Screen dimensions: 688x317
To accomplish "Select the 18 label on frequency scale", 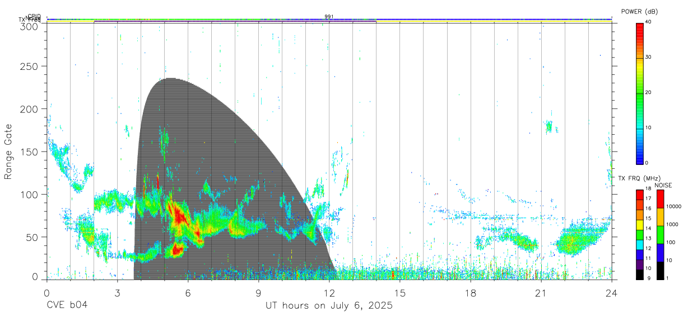I will (x=648, y=189).
